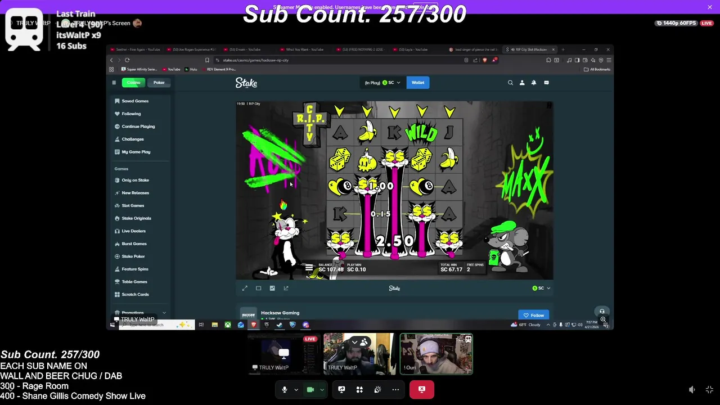Toggle theatre mode rectangle icon
Image resolution: width=720 pixels, height=405 pixels.
point(258,288)
